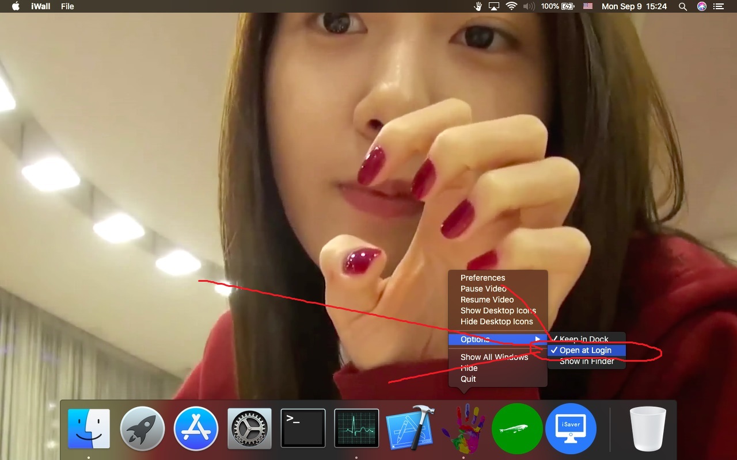Click the volume icon in menu bar

(x=529, y=6)
